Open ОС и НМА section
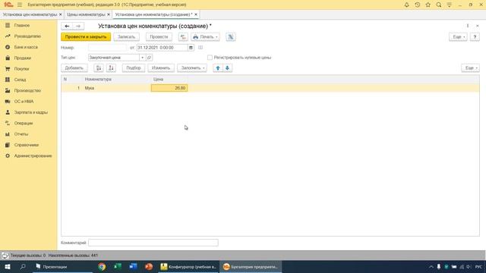Screen dimensions: 486x273 pos(24,101)
